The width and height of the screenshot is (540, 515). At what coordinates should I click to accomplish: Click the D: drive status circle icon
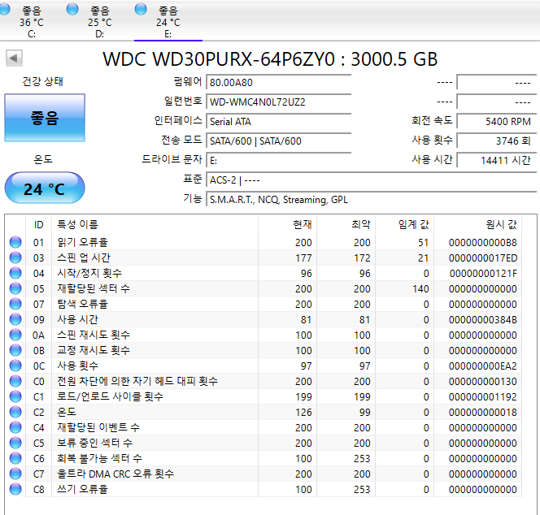(x=72, y=9)
